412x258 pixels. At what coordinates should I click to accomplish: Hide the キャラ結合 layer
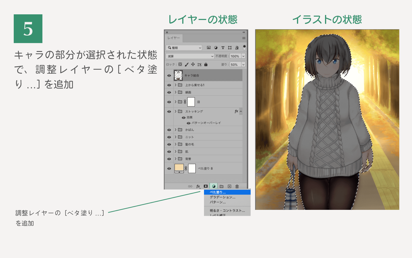pos(169,75)
